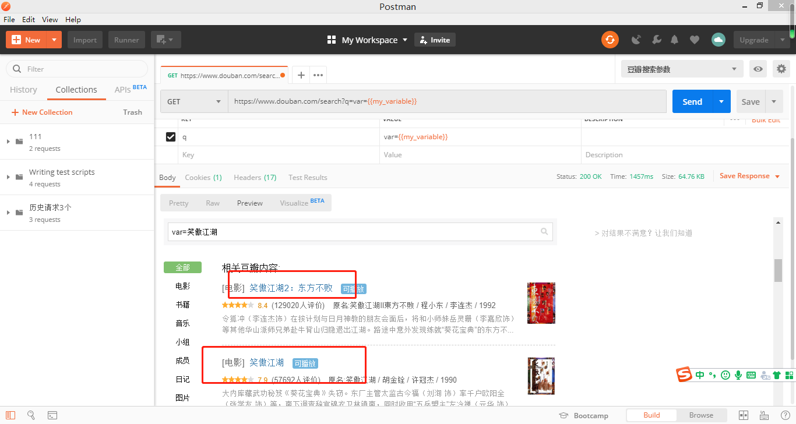Click the new window icon dropdown
This screenshot has height=424, width=796.
(x=166, y=40)
